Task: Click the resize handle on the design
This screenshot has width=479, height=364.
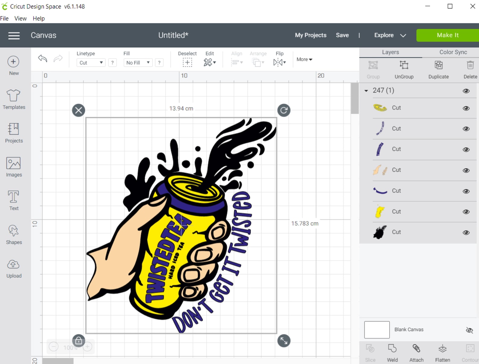Action: tap(284, 341)
